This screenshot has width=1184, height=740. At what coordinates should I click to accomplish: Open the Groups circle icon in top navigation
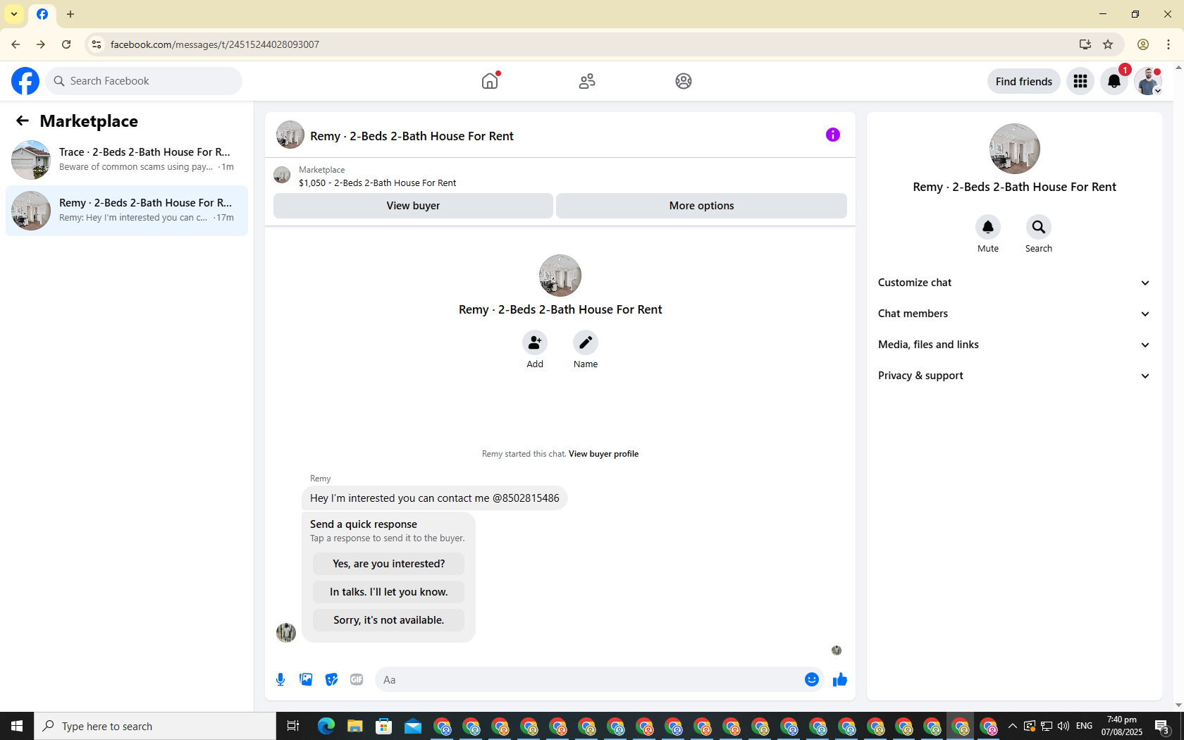[684, 81]
